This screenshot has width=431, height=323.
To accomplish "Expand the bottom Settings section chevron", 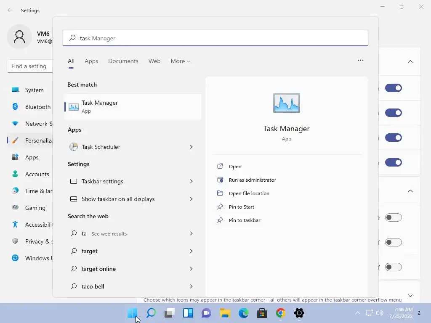I will pos(410,296).
